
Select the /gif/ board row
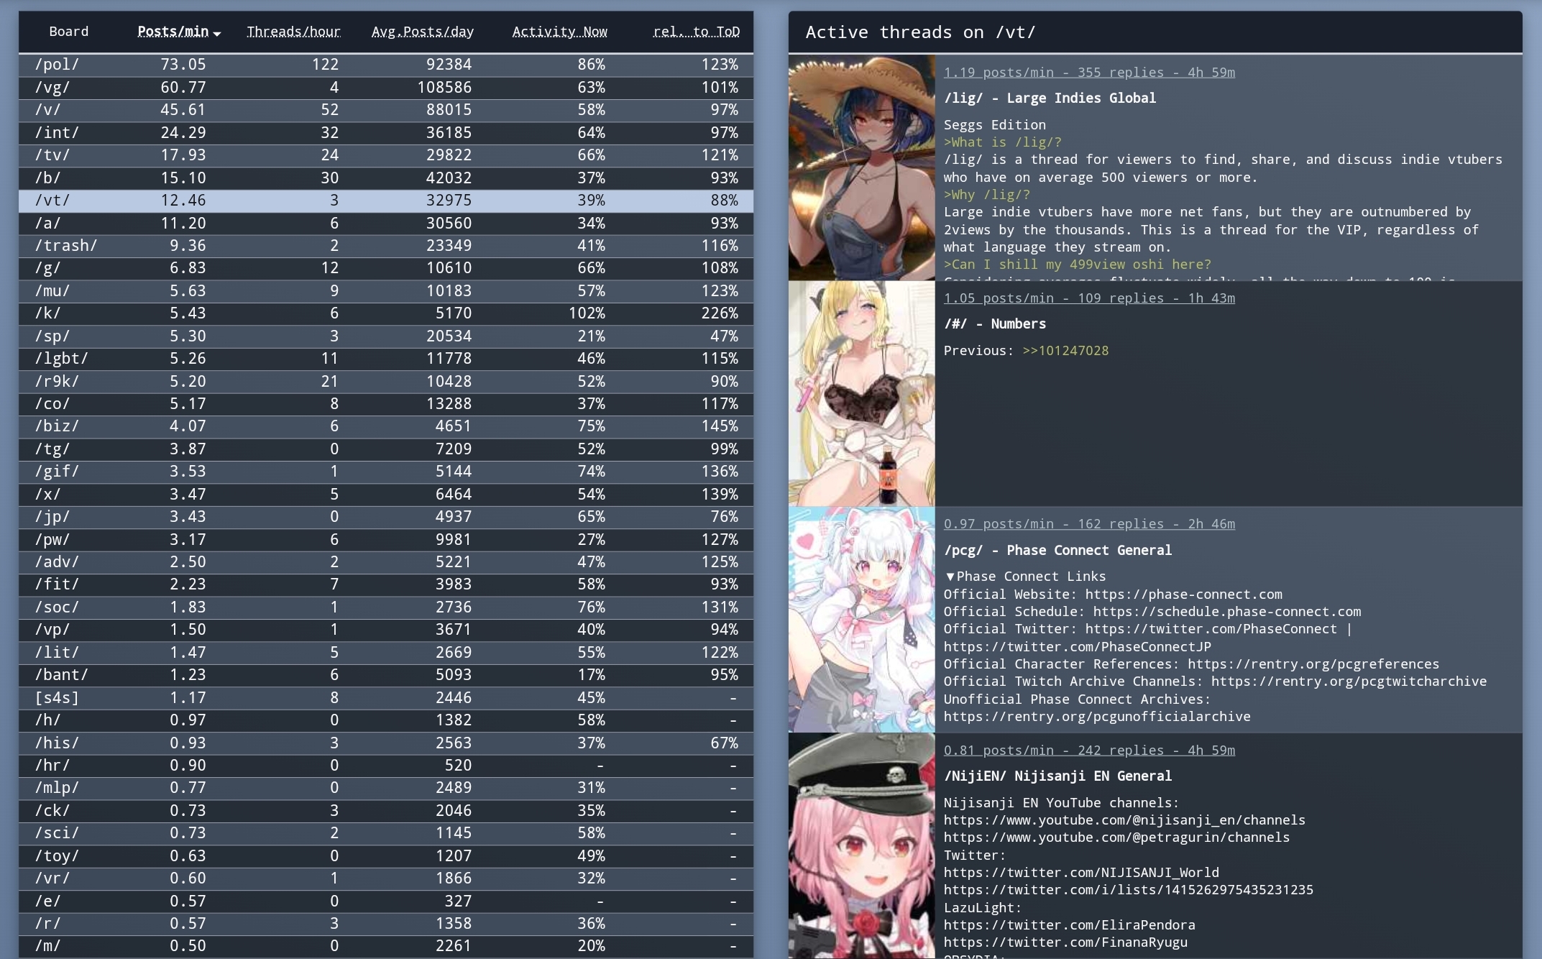pyautogui.click(x=386, y=472)
